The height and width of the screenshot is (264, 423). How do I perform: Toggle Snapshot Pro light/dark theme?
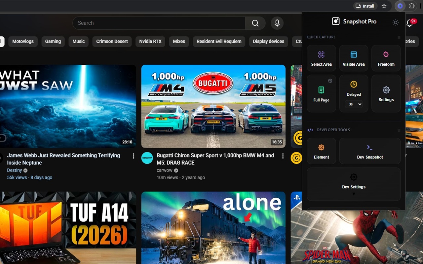click(x=396, y=22)
